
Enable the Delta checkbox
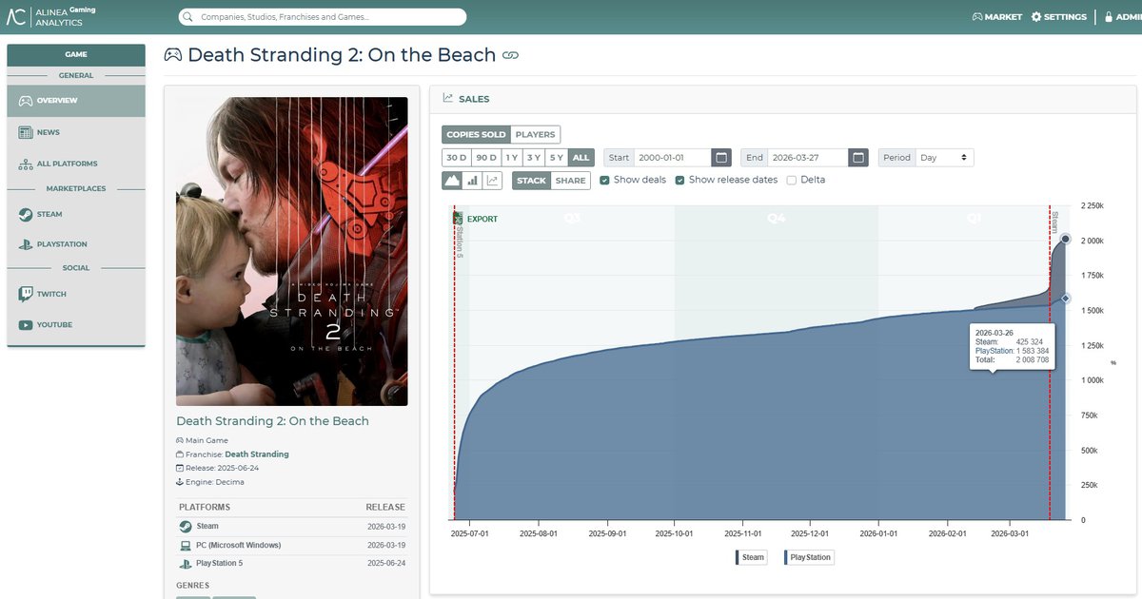pos(792,180)
